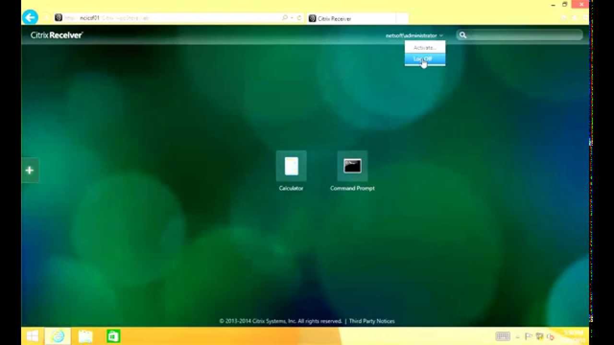Click the refresh icon in address bar
This screenshot has width=614, height=345.
(x=299, y=18)
